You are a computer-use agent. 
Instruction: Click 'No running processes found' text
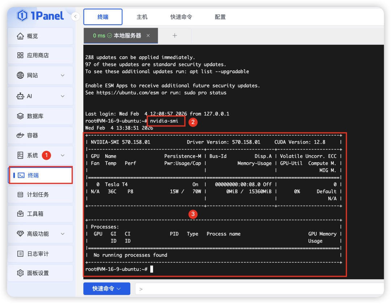[130, 255]
